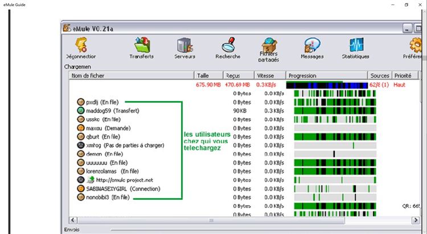
Task: Click qburt row progress bar
Action: click(x=335, y=136)
